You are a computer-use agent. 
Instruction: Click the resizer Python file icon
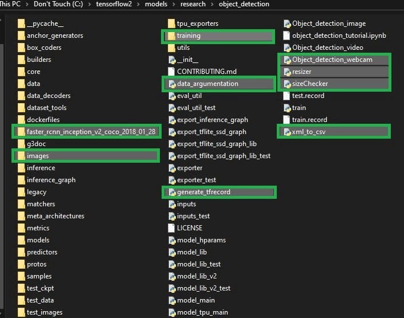pos(287,72)
